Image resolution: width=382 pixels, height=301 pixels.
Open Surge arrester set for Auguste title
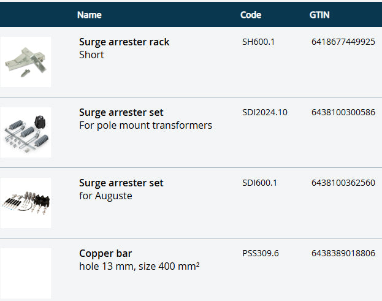[121, 183]
